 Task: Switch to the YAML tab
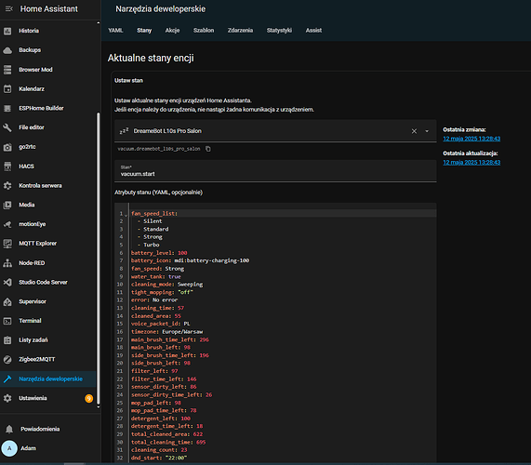coord(115,31)
